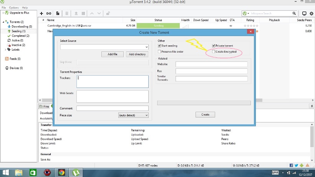Click the search magnifier icon in toolbar
Screen dimensions: 315x177
pos(295,13)
